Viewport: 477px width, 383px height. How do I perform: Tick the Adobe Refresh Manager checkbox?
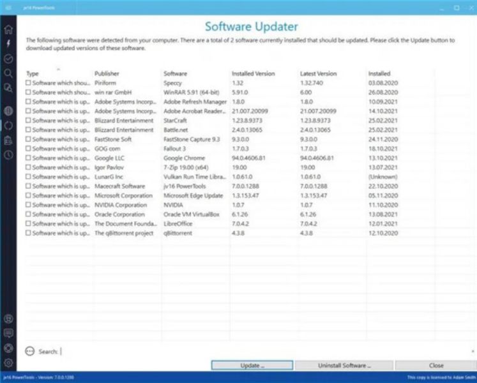tap(28, 101)
